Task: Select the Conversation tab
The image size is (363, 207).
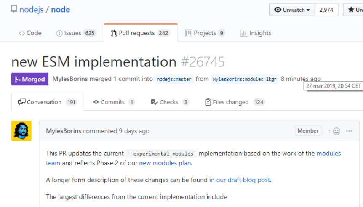Action: [48, 102]
